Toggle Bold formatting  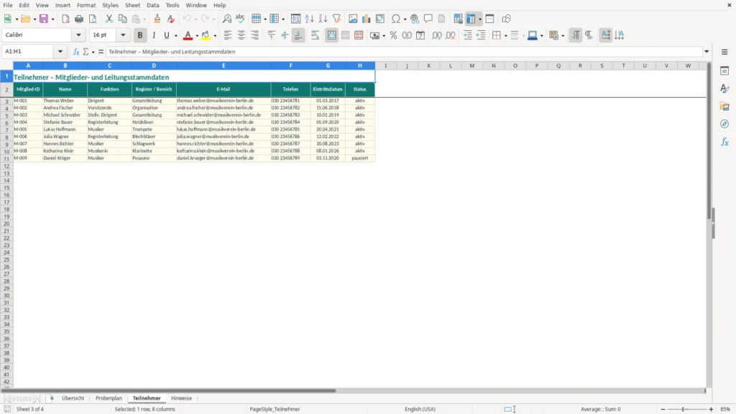point(140,35)
